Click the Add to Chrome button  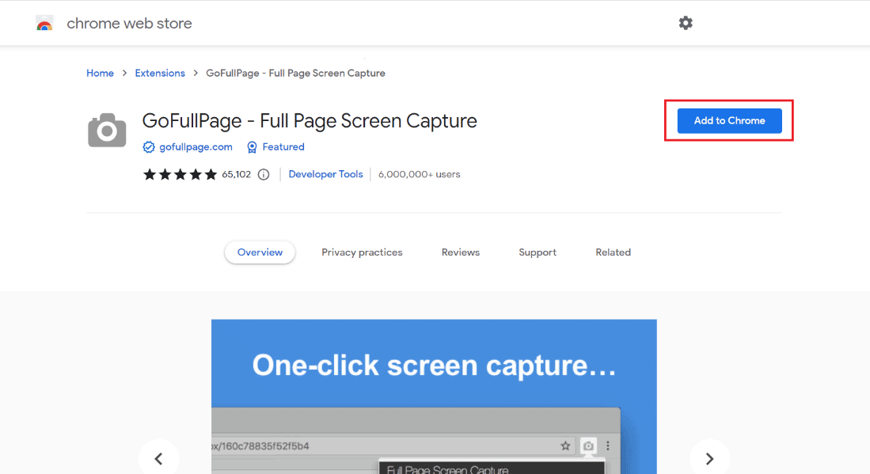pyautogui.click(x=730, y=121)
